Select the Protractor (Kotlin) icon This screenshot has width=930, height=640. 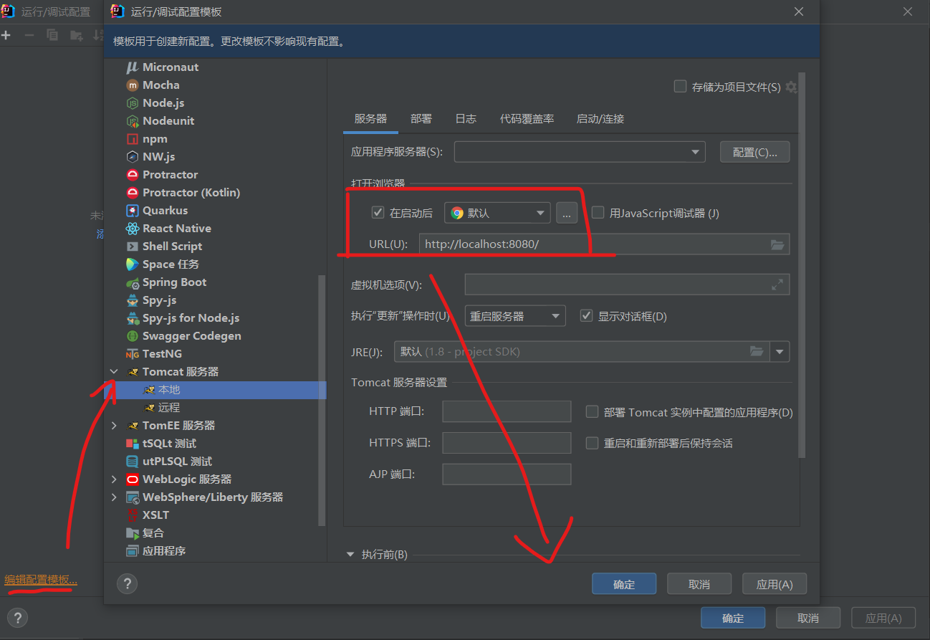(x=132, y=192)
